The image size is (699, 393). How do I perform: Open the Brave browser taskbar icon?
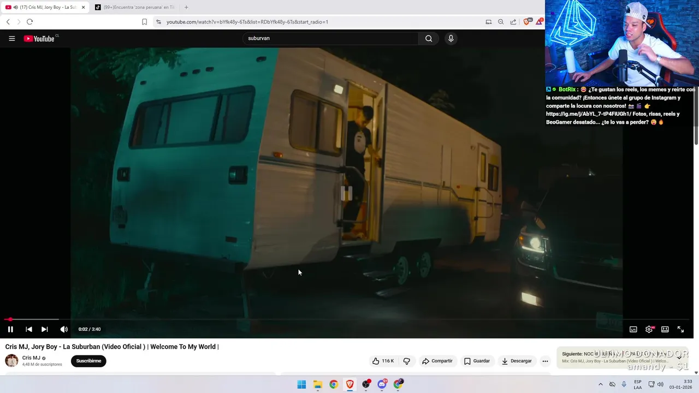pos(350,384)
